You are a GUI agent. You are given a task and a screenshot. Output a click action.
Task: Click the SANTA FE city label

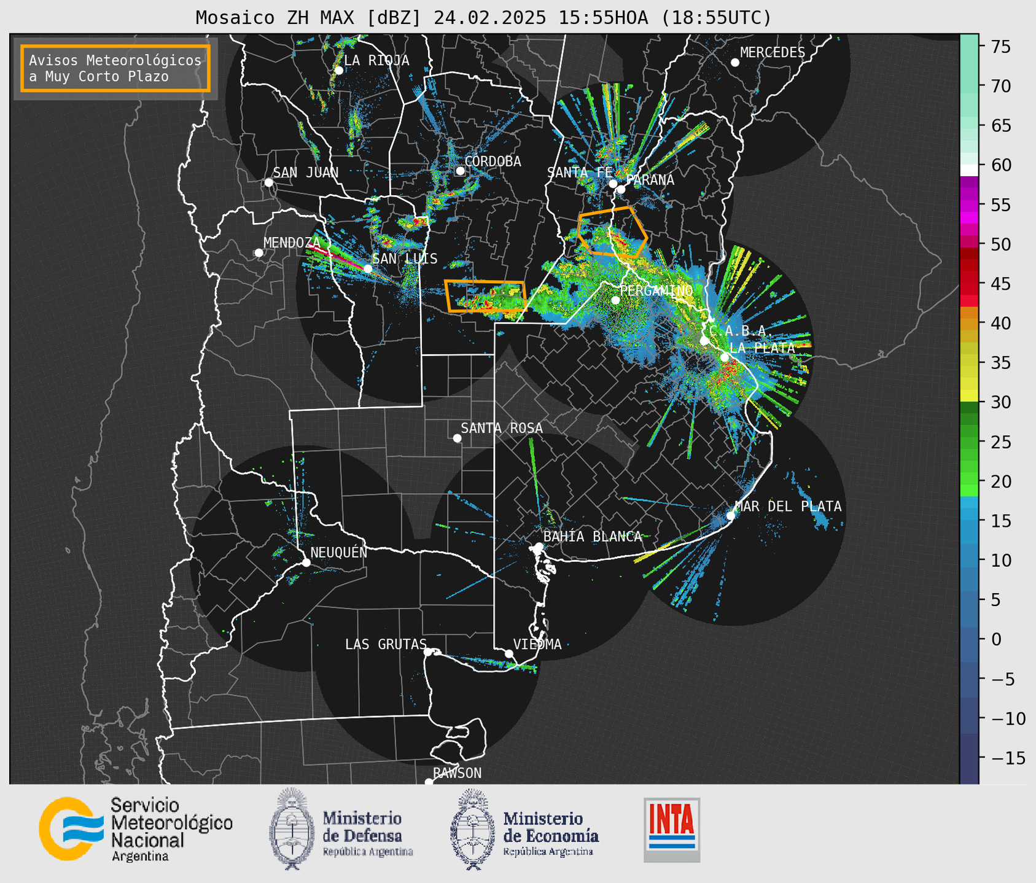coord(580,173)
